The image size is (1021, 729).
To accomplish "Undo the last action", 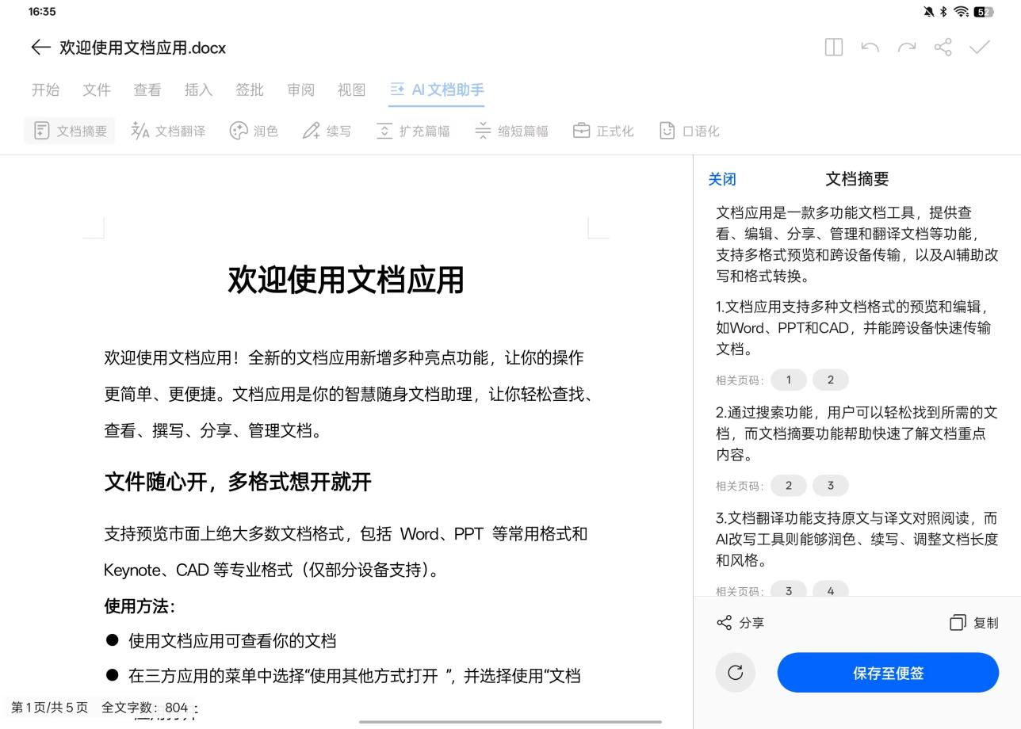I will click(870, 48).
